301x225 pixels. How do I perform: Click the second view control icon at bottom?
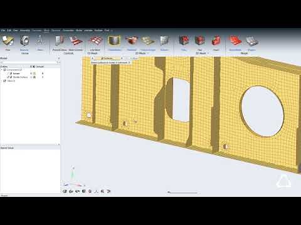pyautogui.click(x=71, y=191)
